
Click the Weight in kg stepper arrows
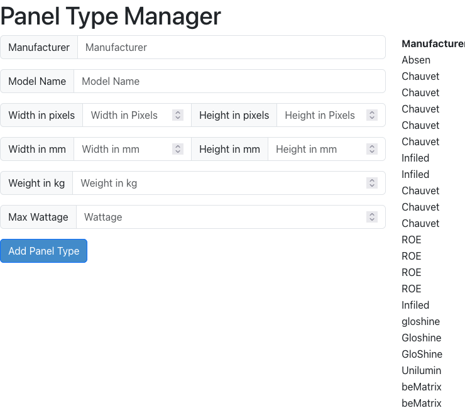(372, 183)
